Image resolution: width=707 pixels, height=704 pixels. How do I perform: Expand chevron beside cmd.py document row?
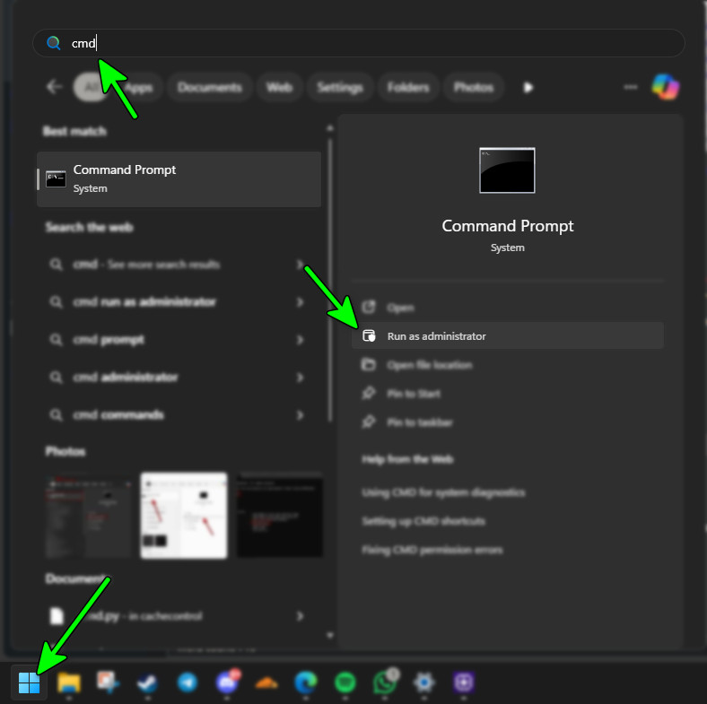[x=300, y=616]
